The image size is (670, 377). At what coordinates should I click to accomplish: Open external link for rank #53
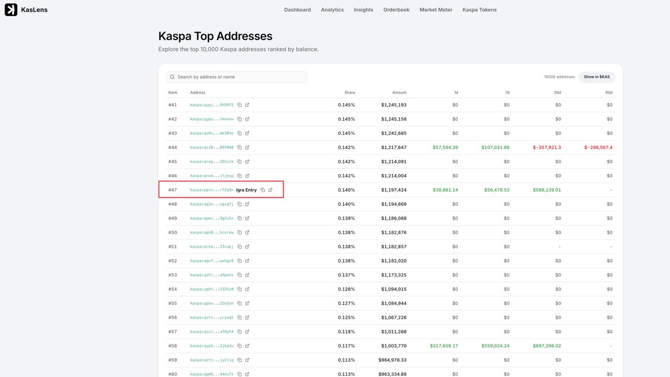pyautogui.click(x=247, y=275)
